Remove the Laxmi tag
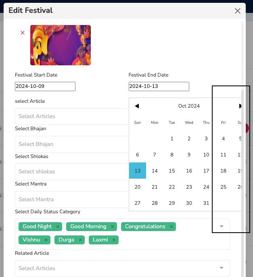The image size is (253, 277). click(x=114, y=240)
